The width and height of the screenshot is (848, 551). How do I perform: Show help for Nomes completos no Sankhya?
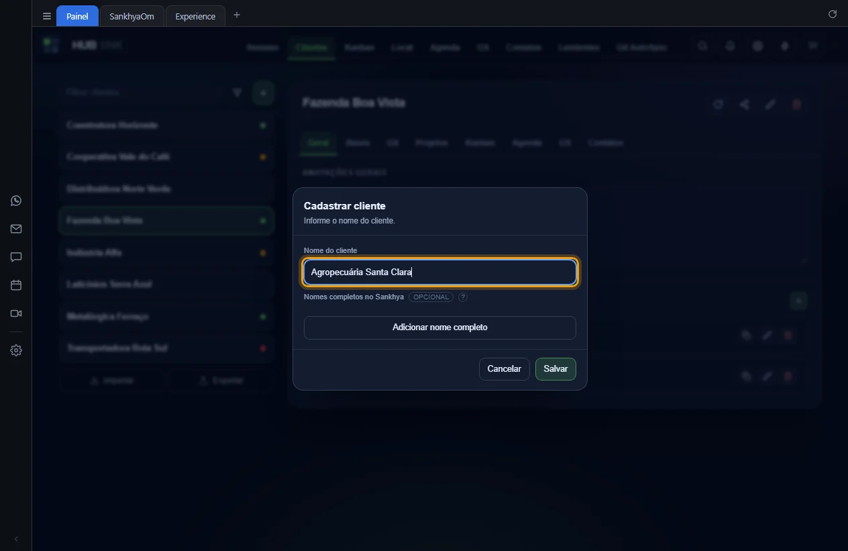[x=463, y=297]
